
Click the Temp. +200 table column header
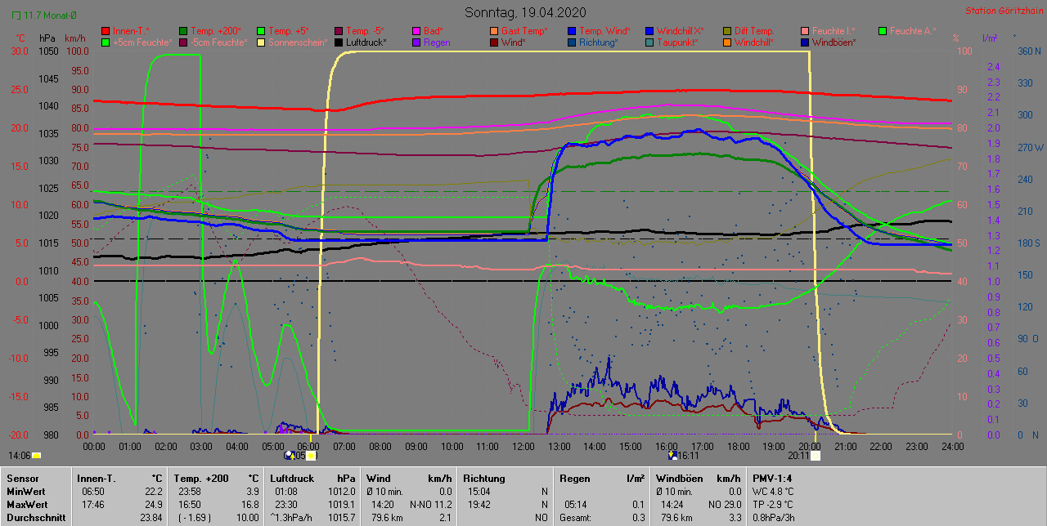201,477
